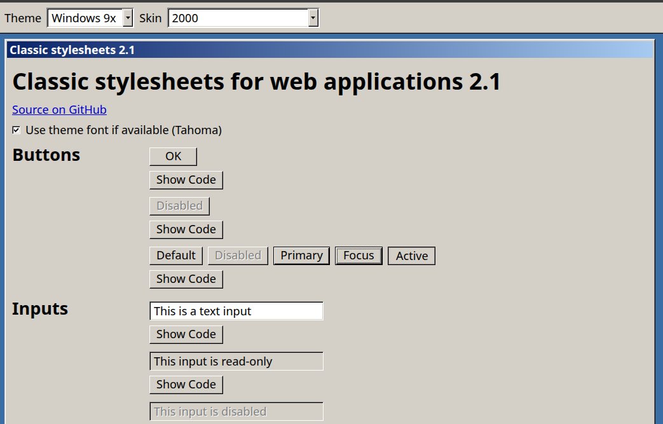Click Show Code below the read-only input
Screen dimensions: 663x424
pyautogui.click(x=186, y=385)
